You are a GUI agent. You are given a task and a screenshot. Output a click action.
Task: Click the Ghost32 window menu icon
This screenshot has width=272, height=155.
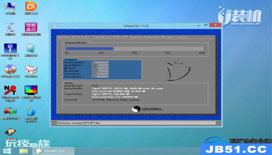(54, 26)
